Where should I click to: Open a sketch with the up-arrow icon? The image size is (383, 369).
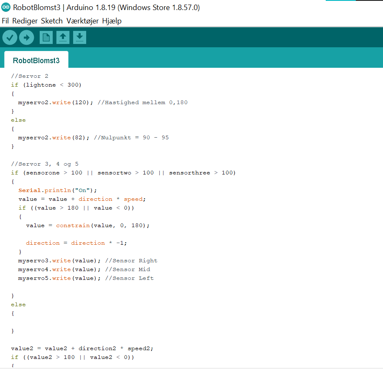(63, 37)
